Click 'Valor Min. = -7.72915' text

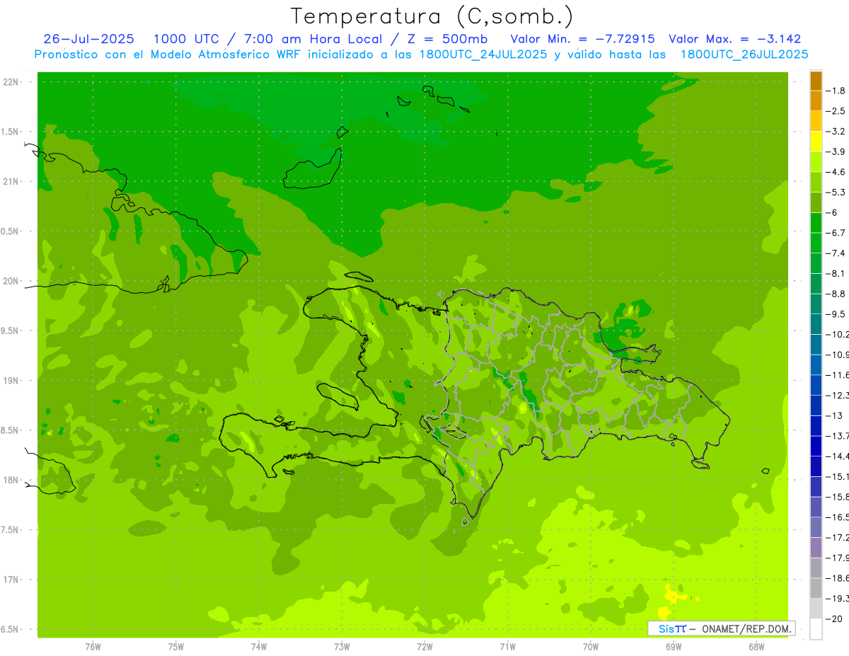pyautogui.click(x=582, y=39)
